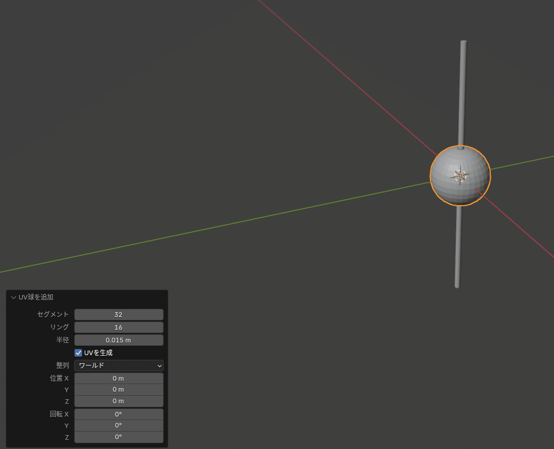The width and height of the screenshot is (554, 449).
Task: Click the 位置 X value field
Action: 119,378
